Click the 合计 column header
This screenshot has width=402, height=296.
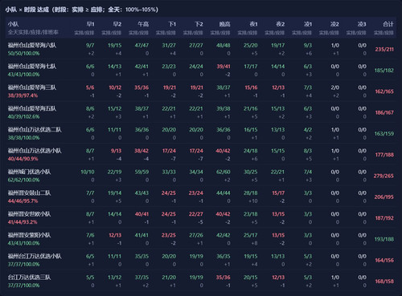tap(388, 24)
